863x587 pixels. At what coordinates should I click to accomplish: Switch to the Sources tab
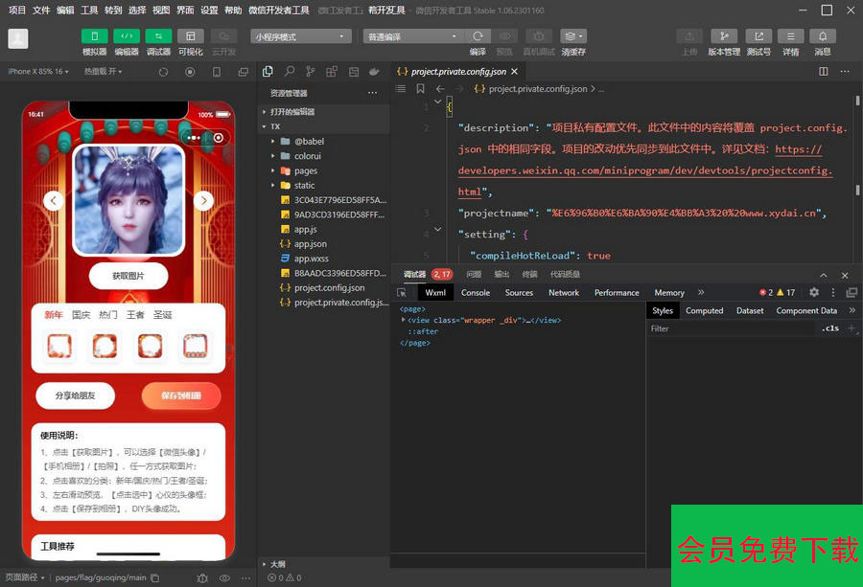[x=519, y=292]
